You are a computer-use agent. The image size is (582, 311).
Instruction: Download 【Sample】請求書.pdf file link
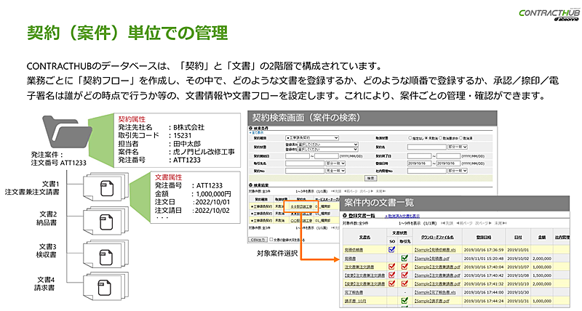[x=431, y=301]
